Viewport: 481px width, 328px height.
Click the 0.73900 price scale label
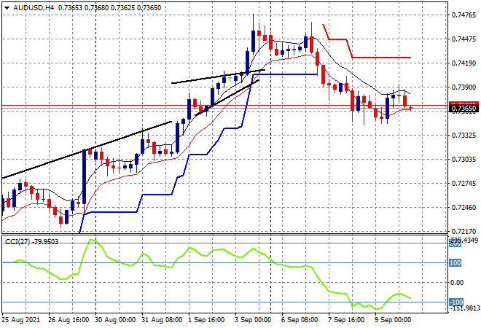pos(464,87)
